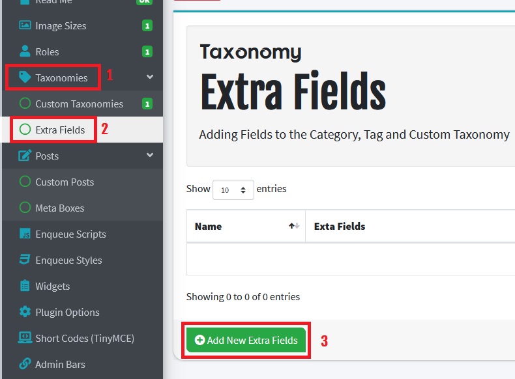Click the Add New Extra Fields button

[x=246, y=340]
